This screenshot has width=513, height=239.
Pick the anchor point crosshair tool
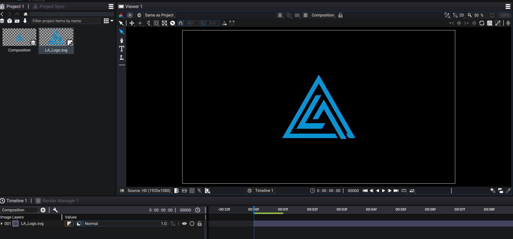click(x=140, y=23)
